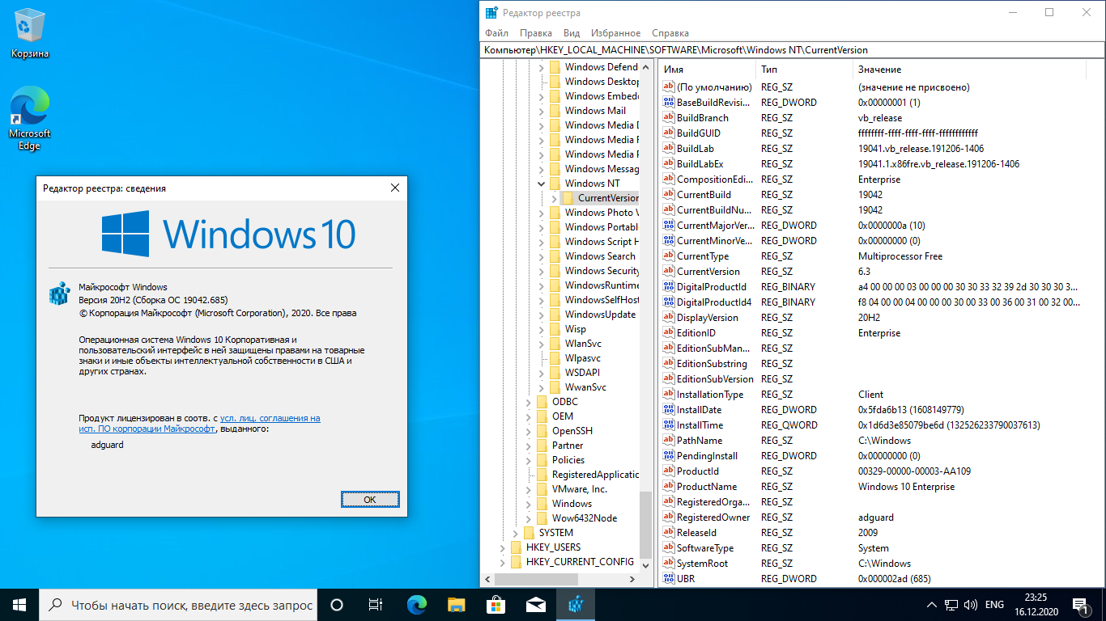The width and height of the screenshot is (1106, 621).
Task: Click the BaseBuildRevision DWORD value icon
Action: [669, 103]
